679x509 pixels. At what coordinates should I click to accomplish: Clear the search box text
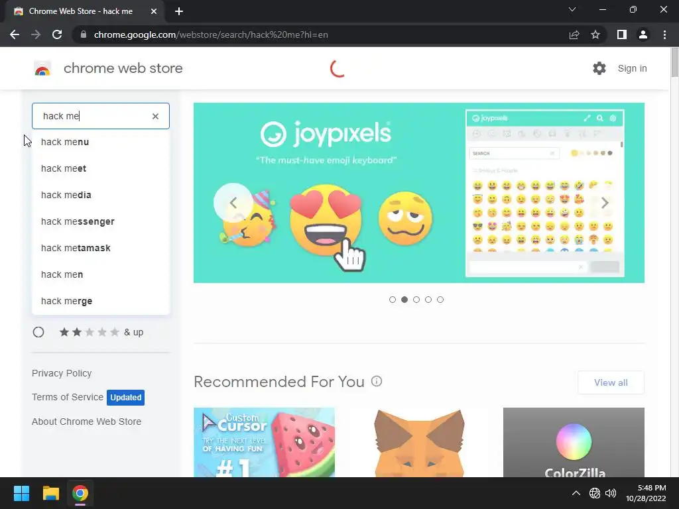tap(155, 116)
